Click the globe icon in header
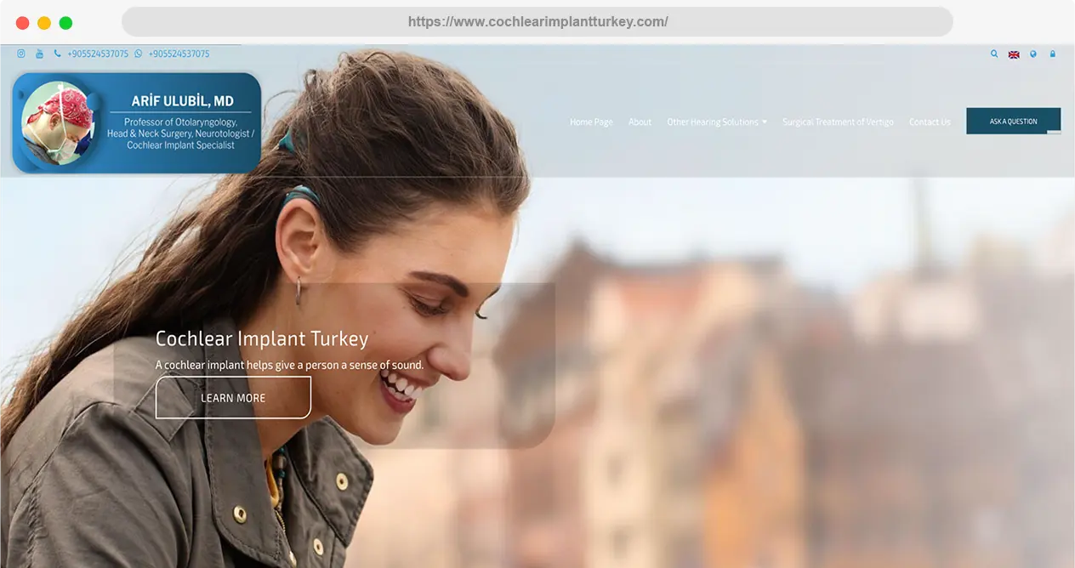The width and height of the screenshot is (1075, 568). click(x=1033, y=54)
